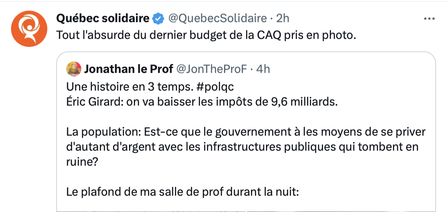Image resolution: width=448 pixels, height=212 pixels.
Task: Open the photo strip under the quoted tweet
Action: click(x=246, y=211)
